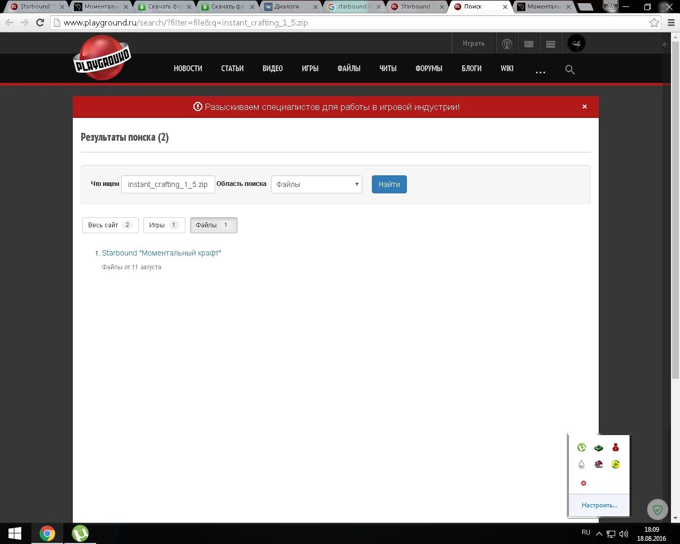Viewport: 680px width, 544px height.
Task: Bookmark this page with the star icon
Action: point(654,23)
